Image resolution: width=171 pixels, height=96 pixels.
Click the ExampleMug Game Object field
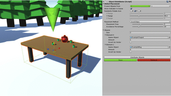coord(149,47)
